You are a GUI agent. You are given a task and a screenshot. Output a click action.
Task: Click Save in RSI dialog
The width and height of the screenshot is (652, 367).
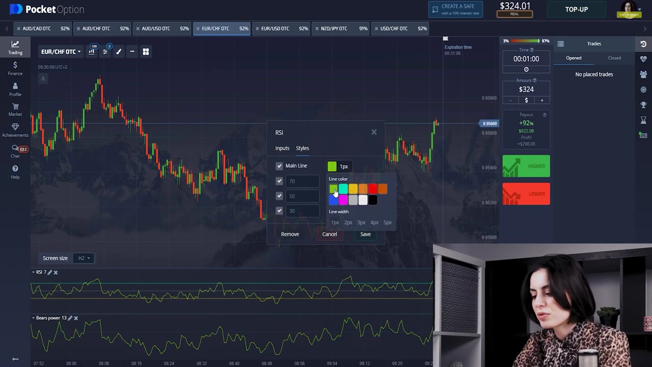tap(366, 234)
